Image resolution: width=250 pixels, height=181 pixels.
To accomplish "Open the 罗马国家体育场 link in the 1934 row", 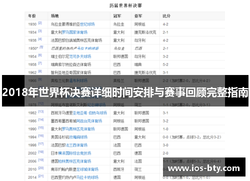I will coord(74,32).
